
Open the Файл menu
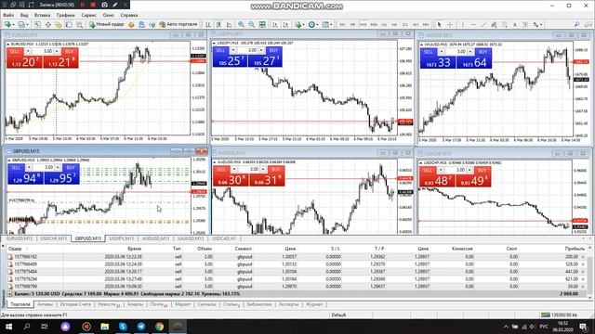tap(8, 15)
